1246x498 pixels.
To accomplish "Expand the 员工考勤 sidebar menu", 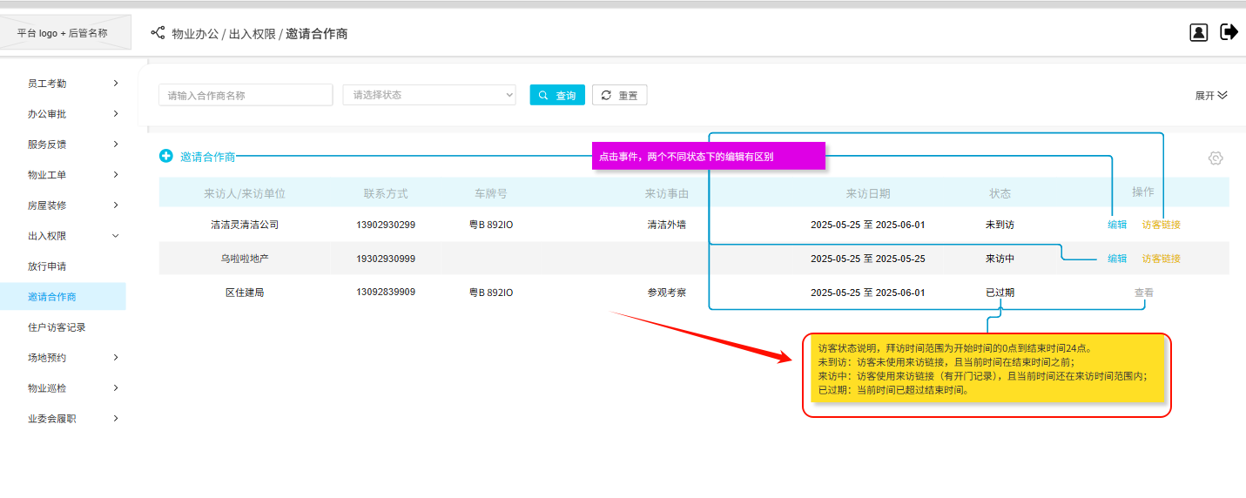I will [x=73, y=84].
